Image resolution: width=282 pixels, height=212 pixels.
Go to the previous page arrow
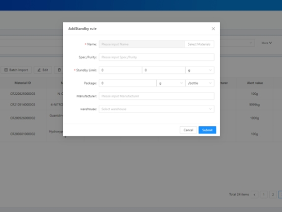coord(255,195)
